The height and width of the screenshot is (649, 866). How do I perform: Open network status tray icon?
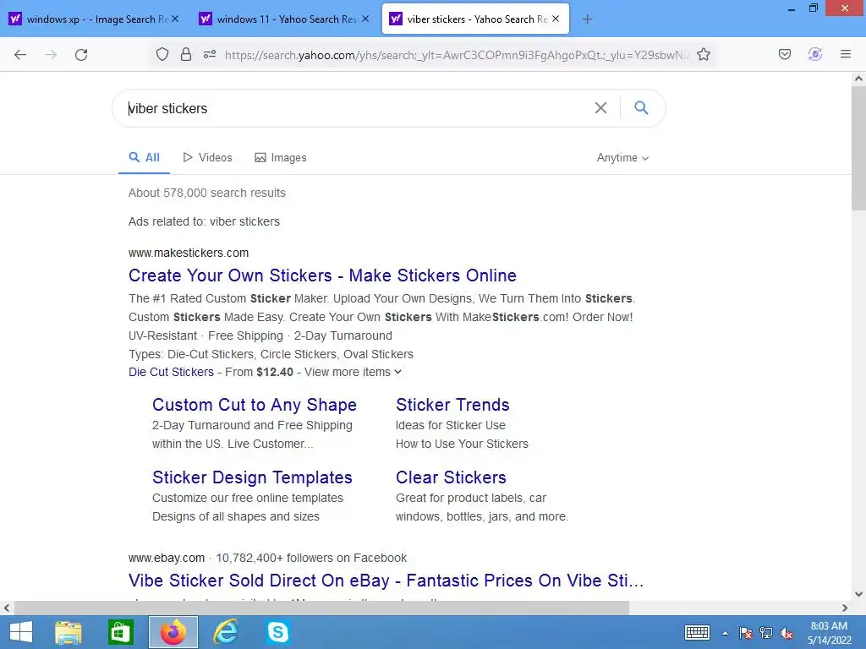click(x=766, y=633)
